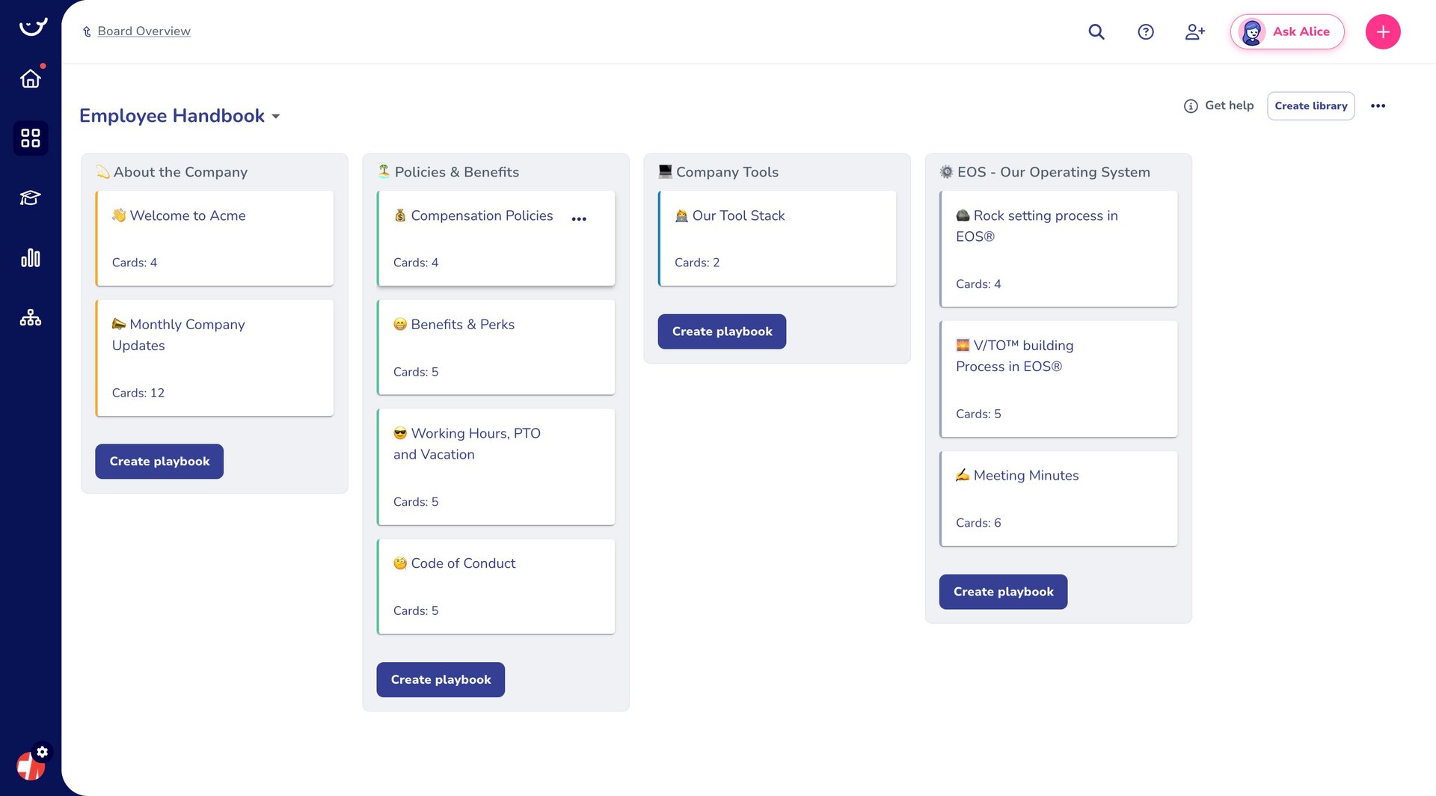The height and width of the screenshot is (796, 1436).
Task: Open Compensation Policies three-dot menu
Action: (579, 218)
